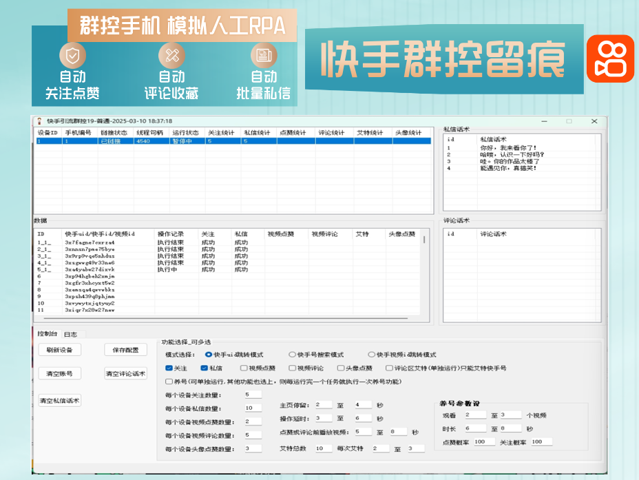The height and width of the screenshot is (480, 639).
Task: Click the 关注概率 input field
Action: click(542, 441)
